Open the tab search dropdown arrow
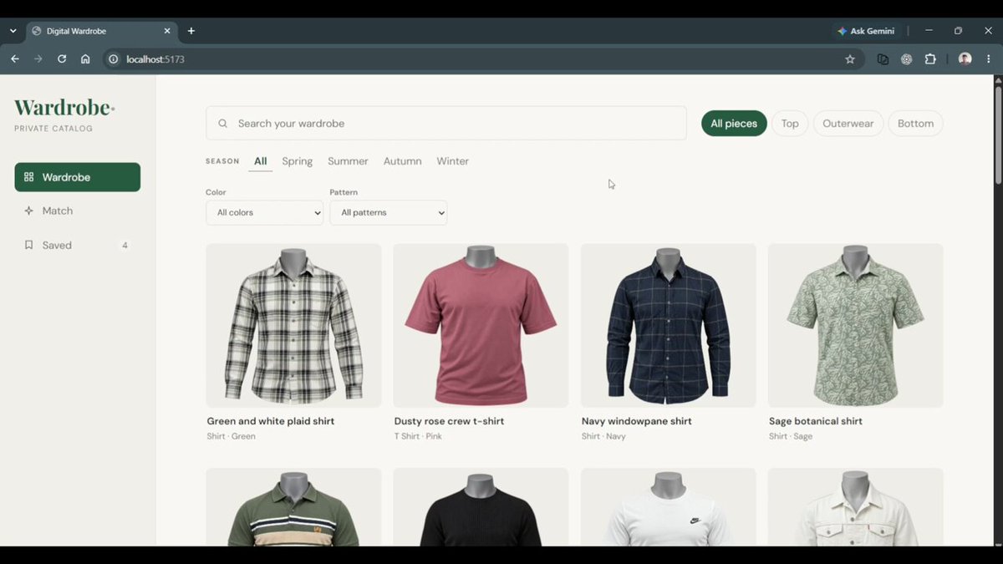 click(x=13, y=31)
